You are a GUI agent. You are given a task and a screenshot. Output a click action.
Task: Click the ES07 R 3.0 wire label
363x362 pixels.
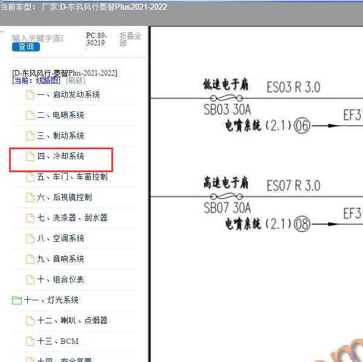[293, 186]
